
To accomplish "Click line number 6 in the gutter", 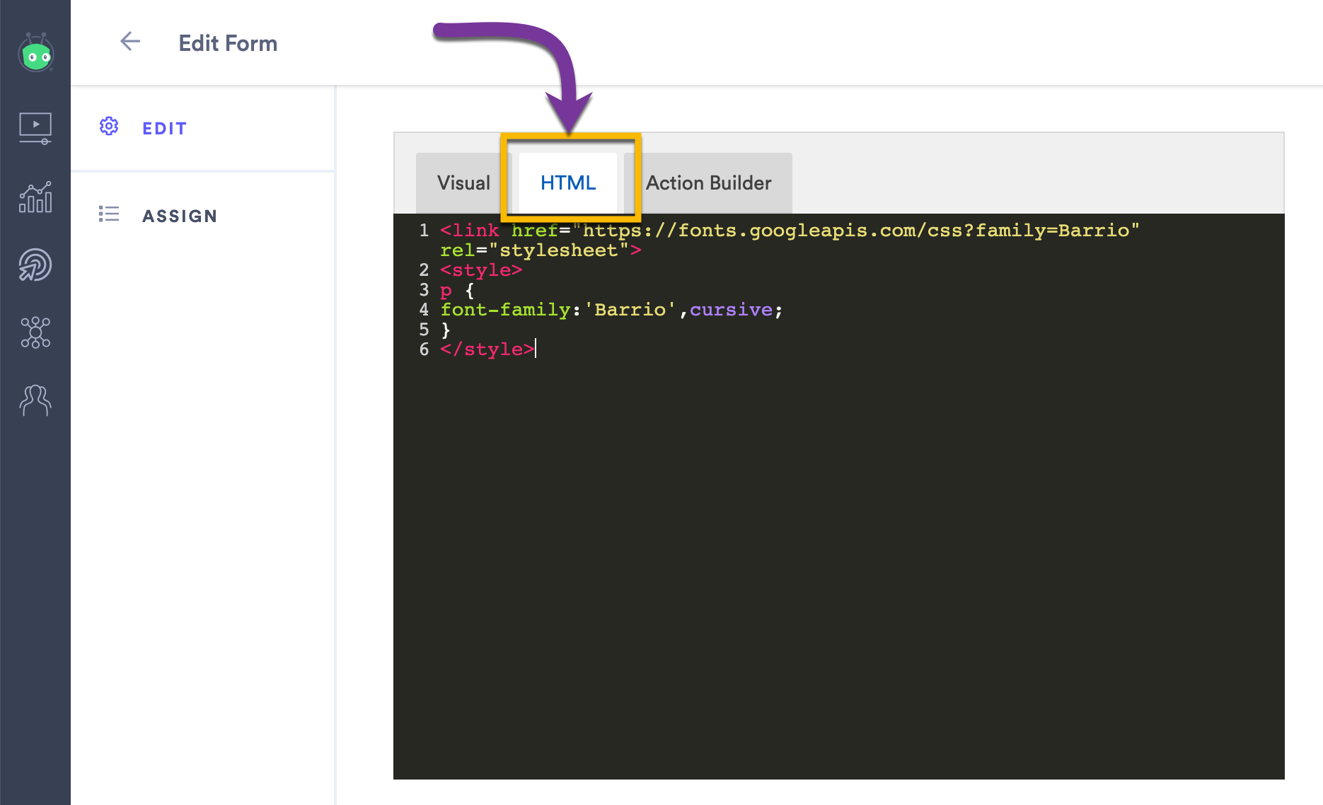I will point(424,349).
